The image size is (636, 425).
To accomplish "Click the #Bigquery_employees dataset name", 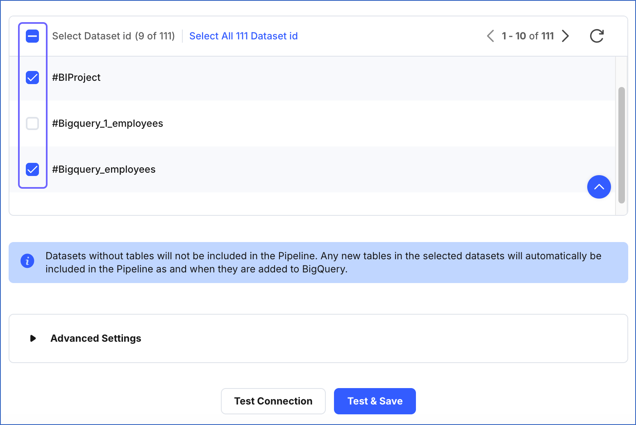I will pyautogui.click(x=104, y=169).
